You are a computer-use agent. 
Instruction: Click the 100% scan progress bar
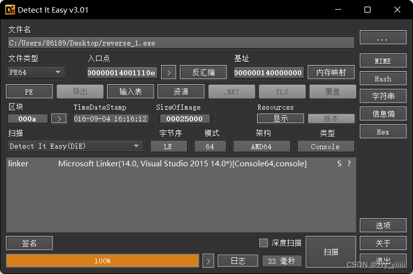[x=103, y=261]
